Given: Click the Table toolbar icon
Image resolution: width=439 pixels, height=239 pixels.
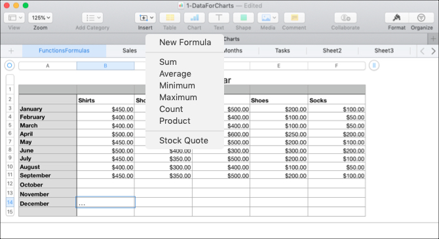Looking at the screenshot, I should click(170, 18).
